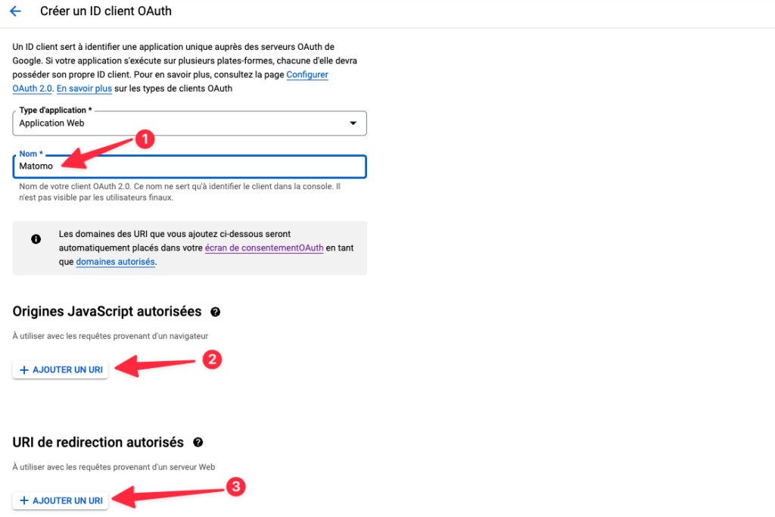775x517 pixels.
Task: Open the écran de consentementOAuth link
Action: pos(264,248)
